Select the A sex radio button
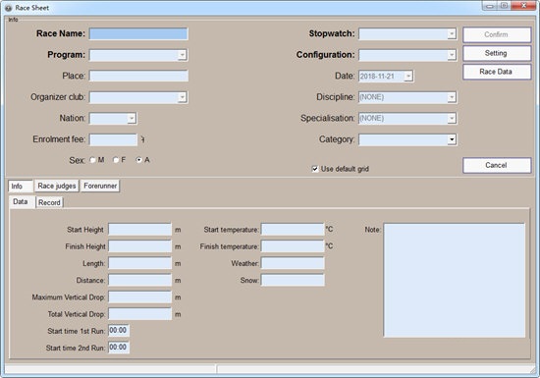Viewport: 540px width, 378px height. 139,160
